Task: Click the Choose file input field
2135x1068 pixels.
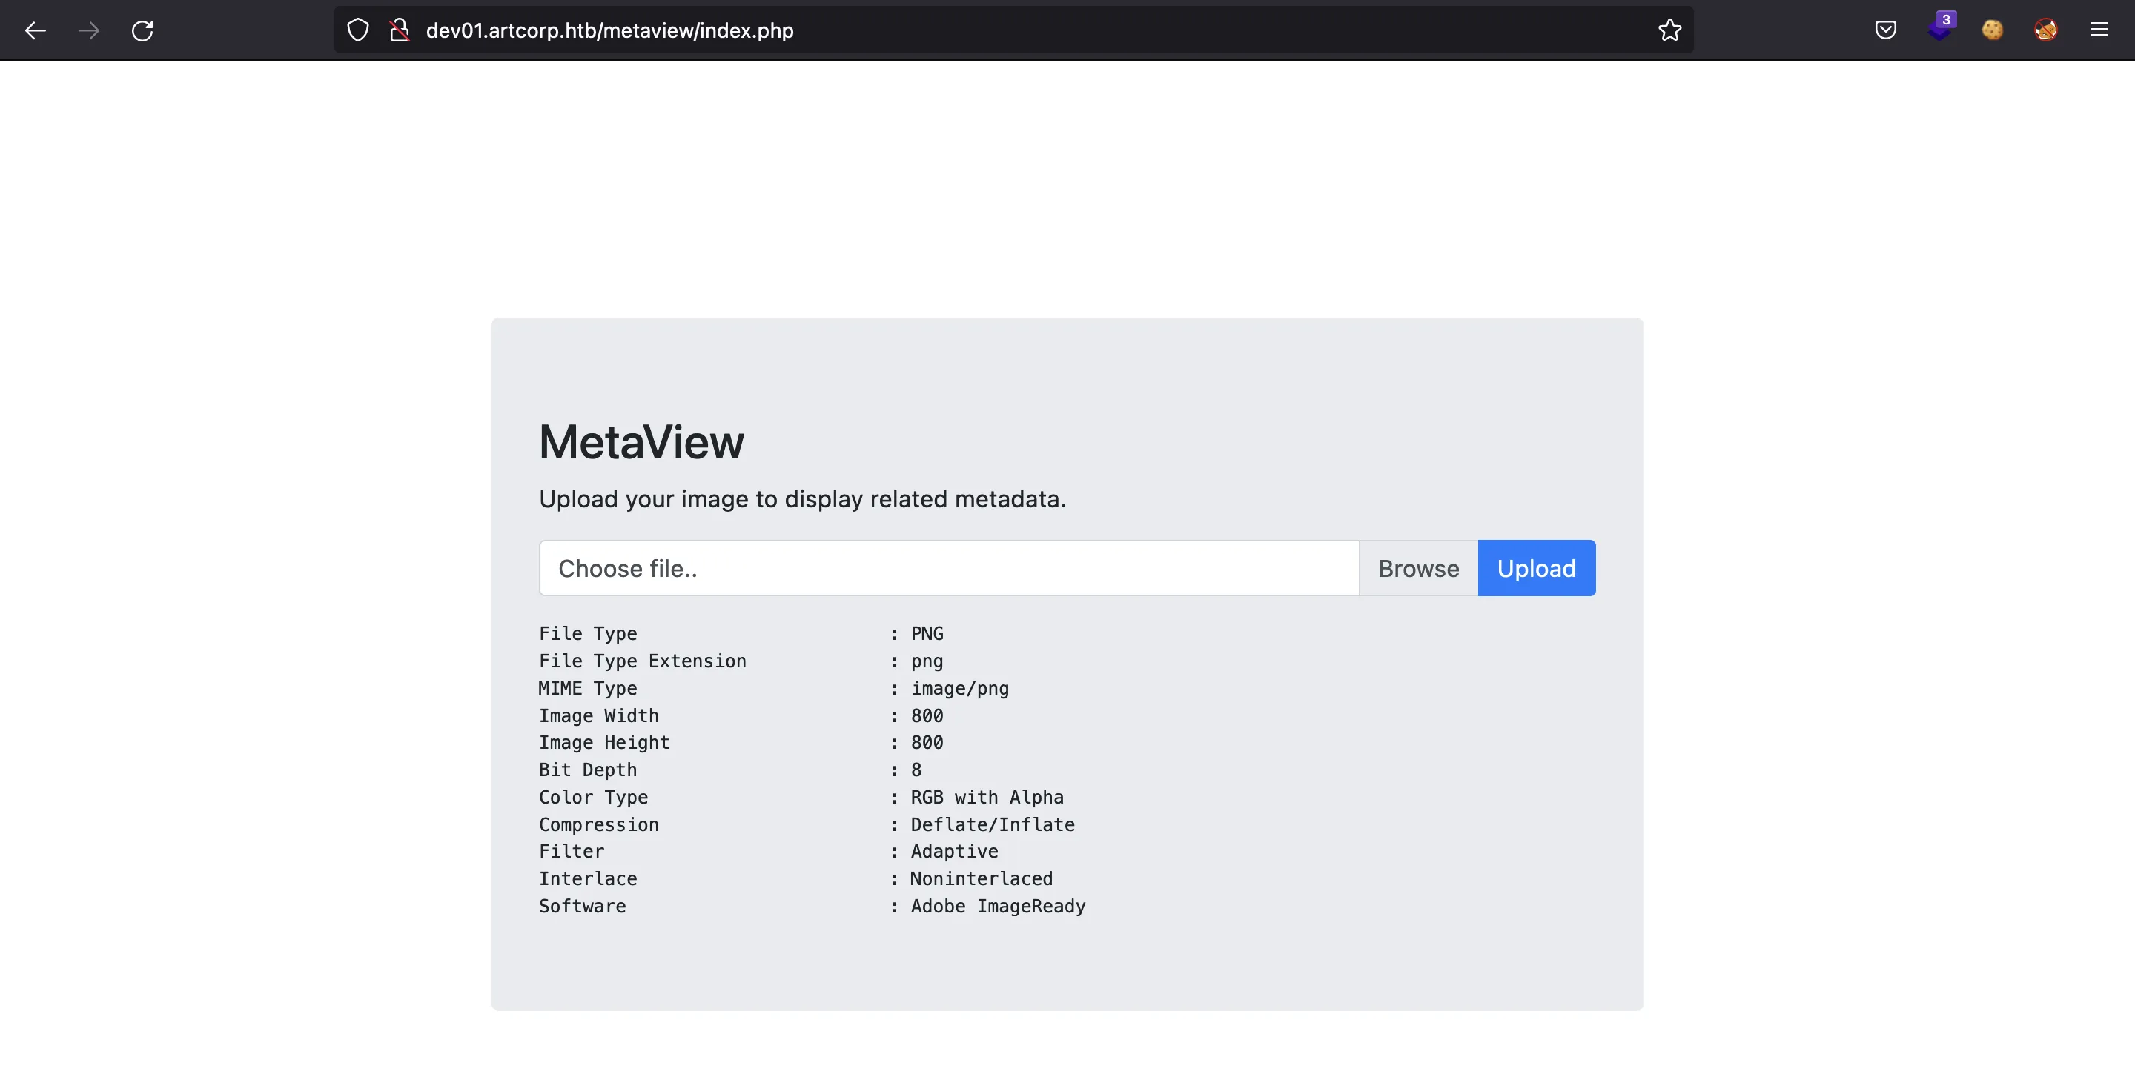Action: 949,568
